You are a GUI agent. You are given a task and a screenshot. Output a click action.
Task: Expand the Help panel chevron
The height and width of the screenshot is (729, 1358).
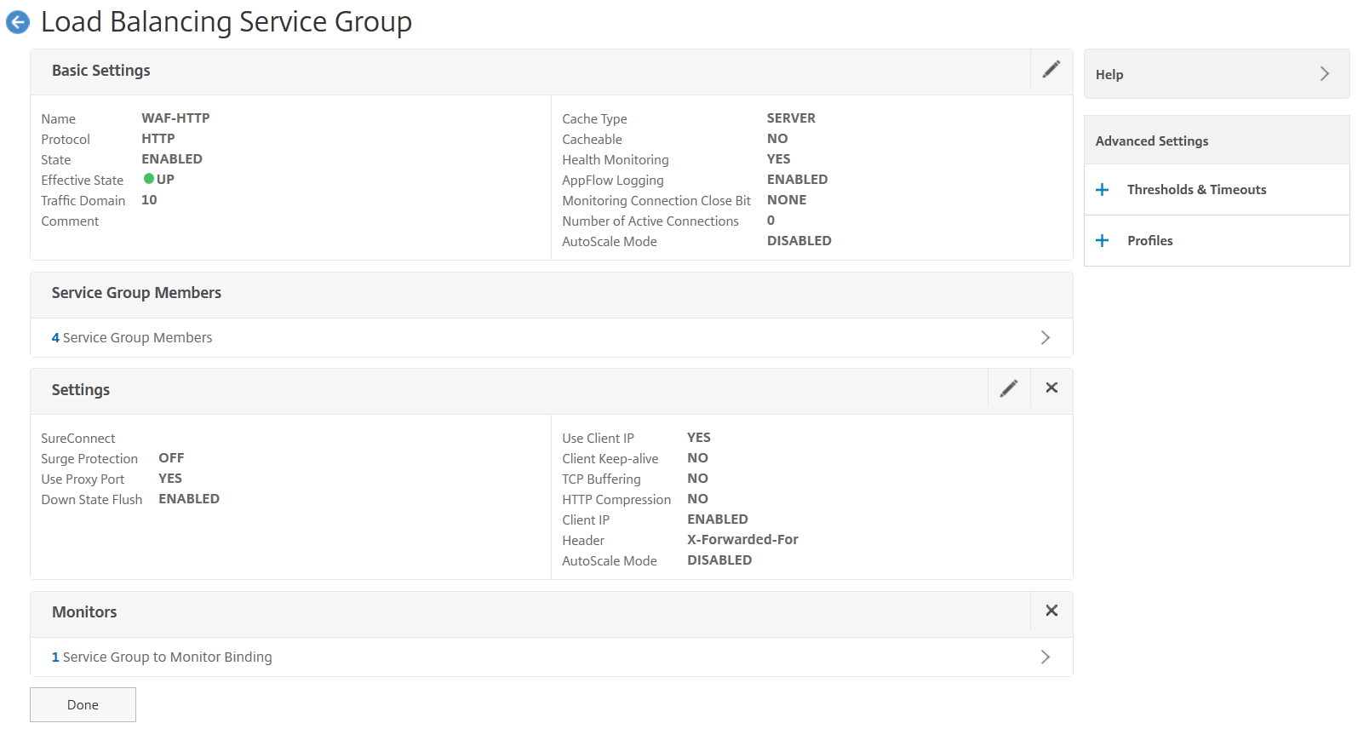[1324, 74]
